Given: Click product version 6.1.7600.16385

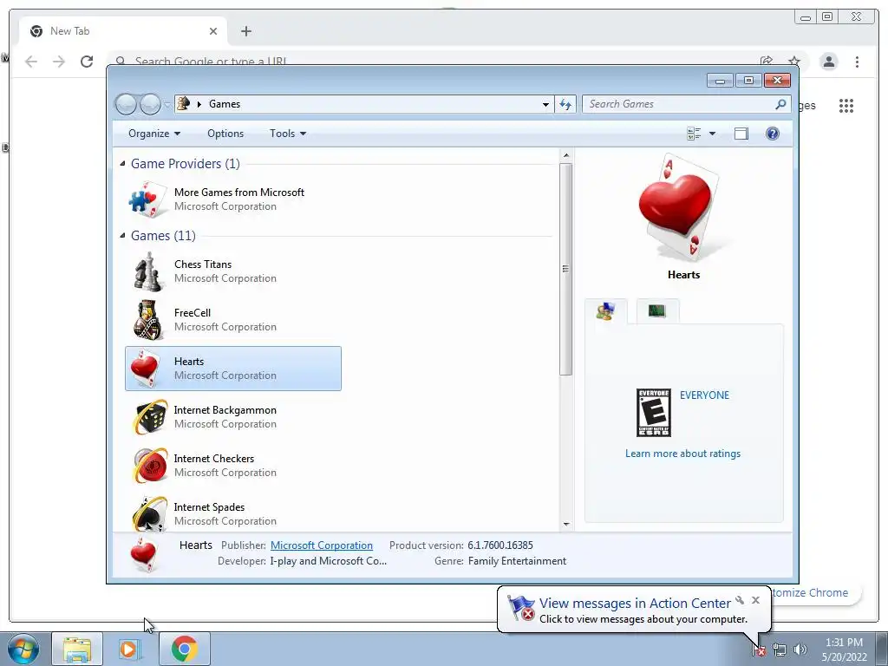Looking at the screenshot, I should (500, 545).
